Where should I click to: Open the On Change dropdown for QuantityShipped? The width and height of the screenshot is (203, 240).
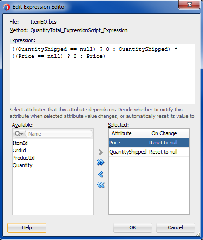click(x=169, y=152)
